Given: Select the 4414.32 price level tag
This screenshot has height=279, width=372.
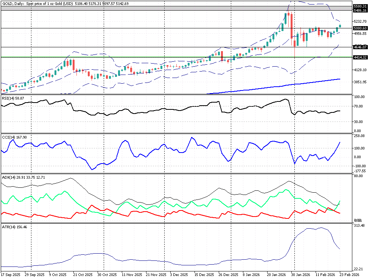Looking at the screenshot, I should [x=360, y=57].
